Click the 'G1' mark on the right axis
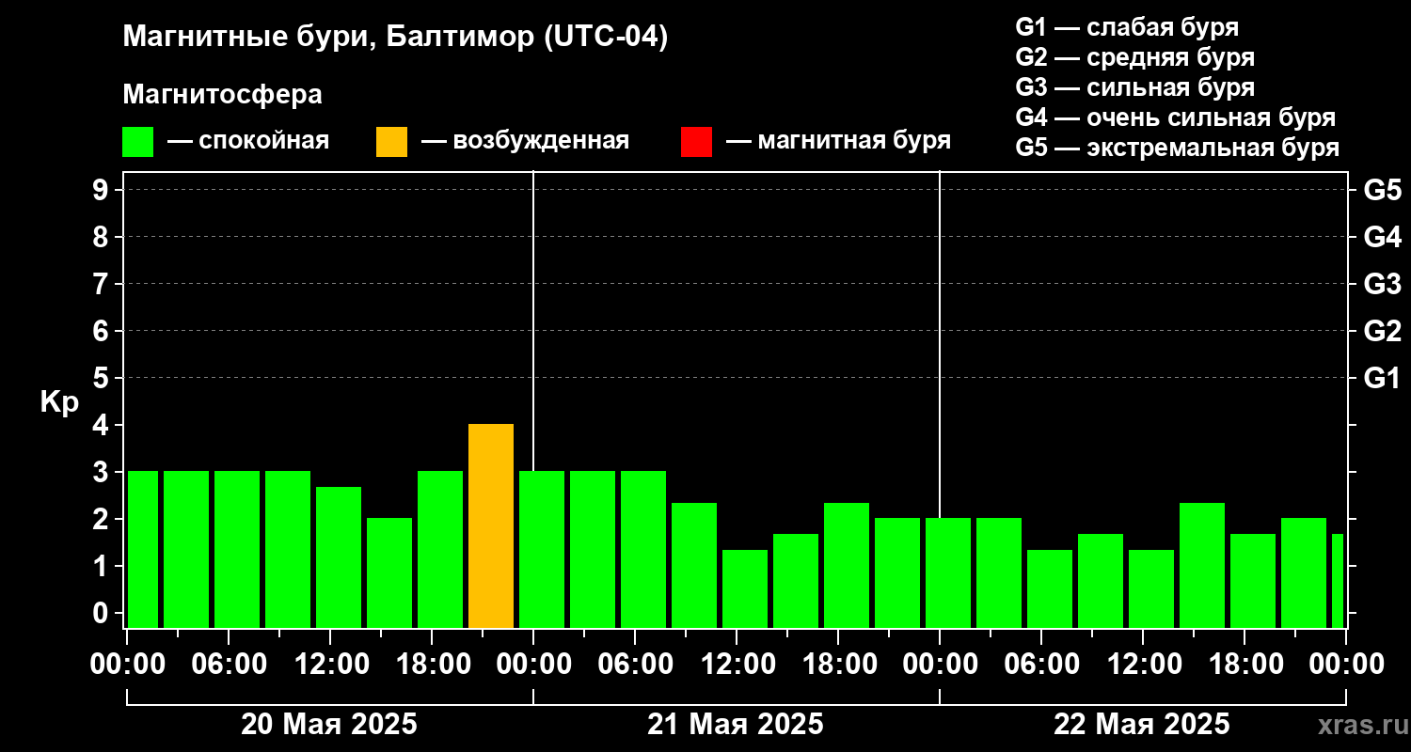The image size is (1411, 752). (1382, 378)
